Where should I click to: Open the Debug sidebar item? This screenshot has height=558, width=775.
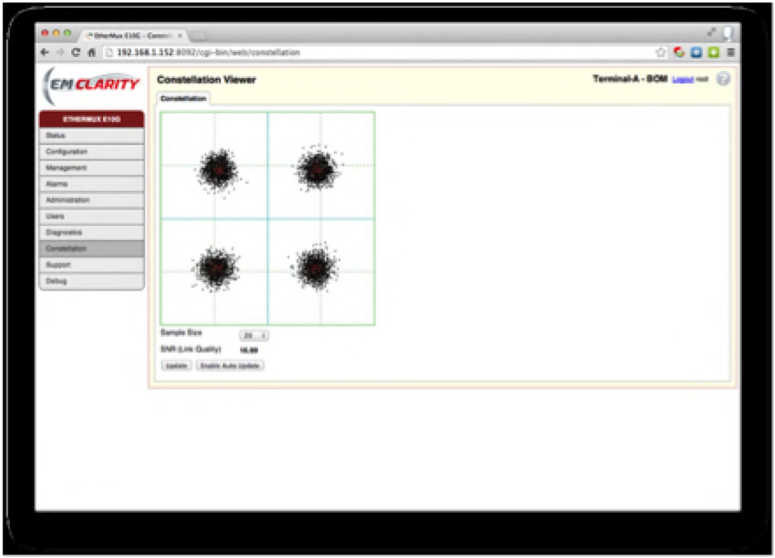[x=91, y=281]
